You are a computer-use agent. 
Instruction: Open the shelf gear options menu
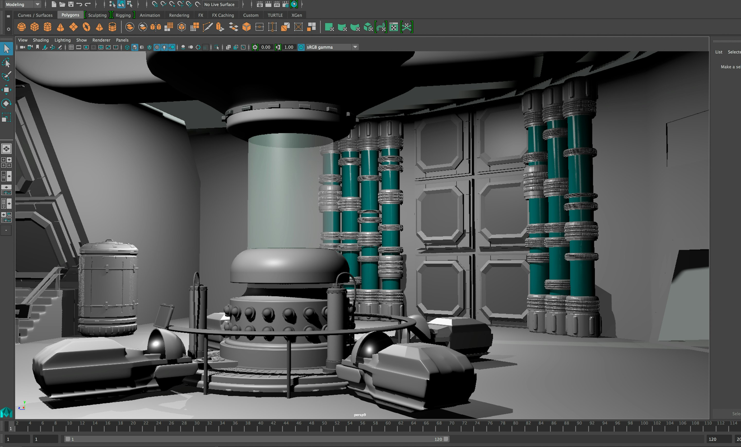click(8, 29)
